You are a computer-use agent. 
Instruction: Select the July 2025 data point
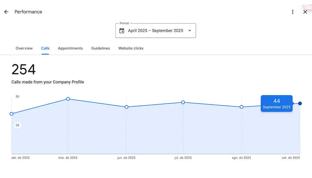click(x=183, y=103)
